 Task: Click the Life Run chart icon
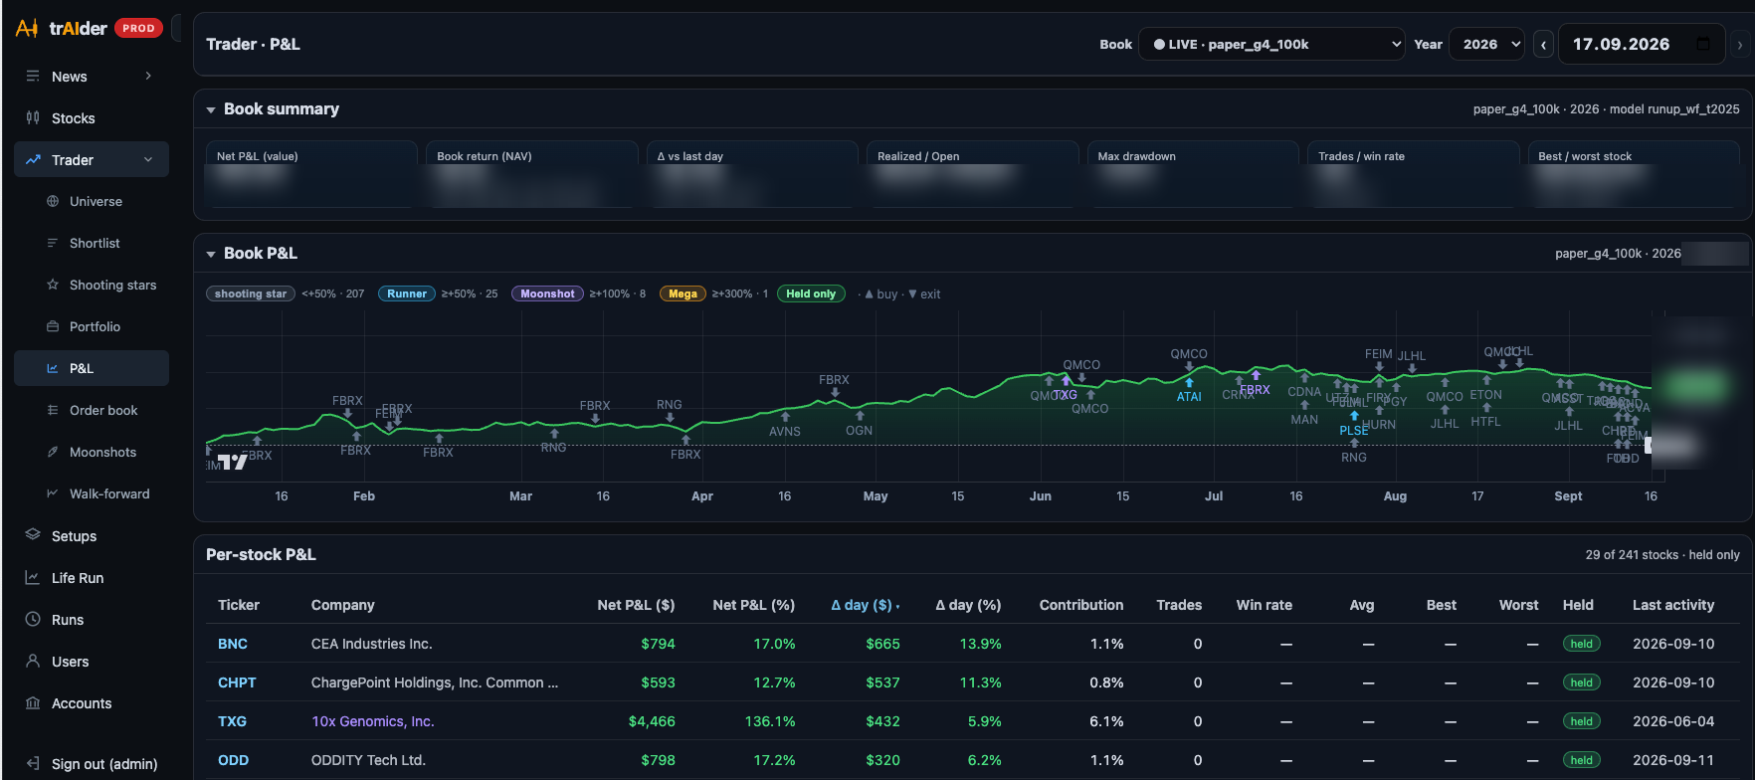tap(33, 578)
